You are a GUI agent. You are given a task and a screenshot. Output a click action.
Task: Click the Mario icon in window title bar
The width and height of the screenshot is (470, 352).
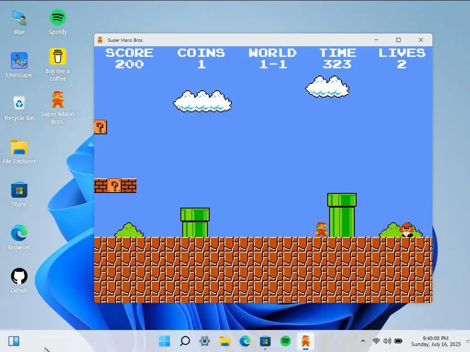point(100,40)
